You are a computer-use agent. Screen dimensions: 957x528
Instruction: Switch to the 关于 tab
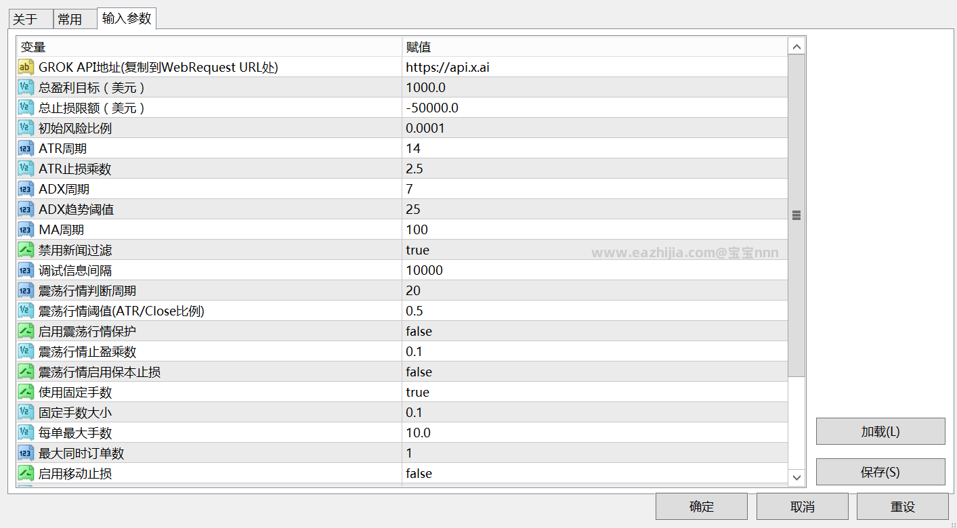tap(30, 20)
